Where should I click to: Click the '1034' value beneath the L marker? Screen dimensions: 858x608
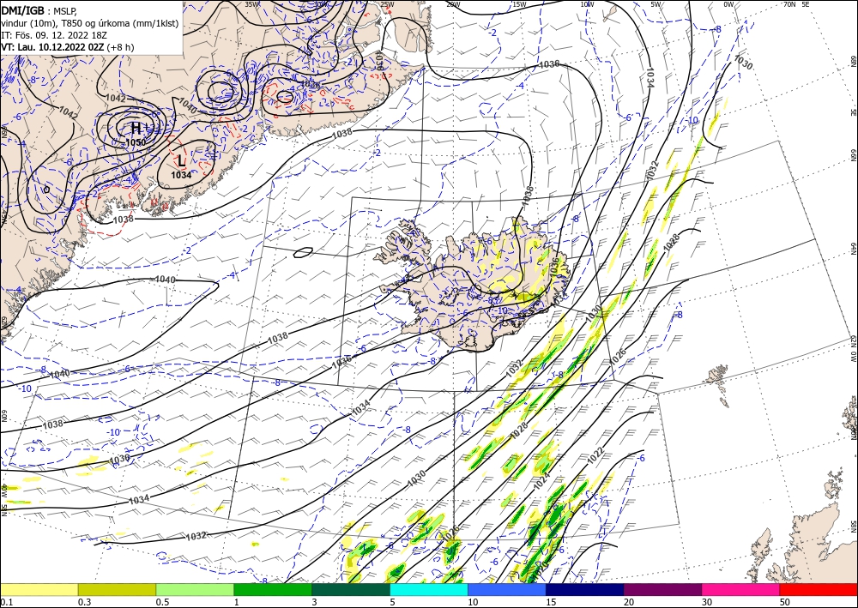[181, 176]
